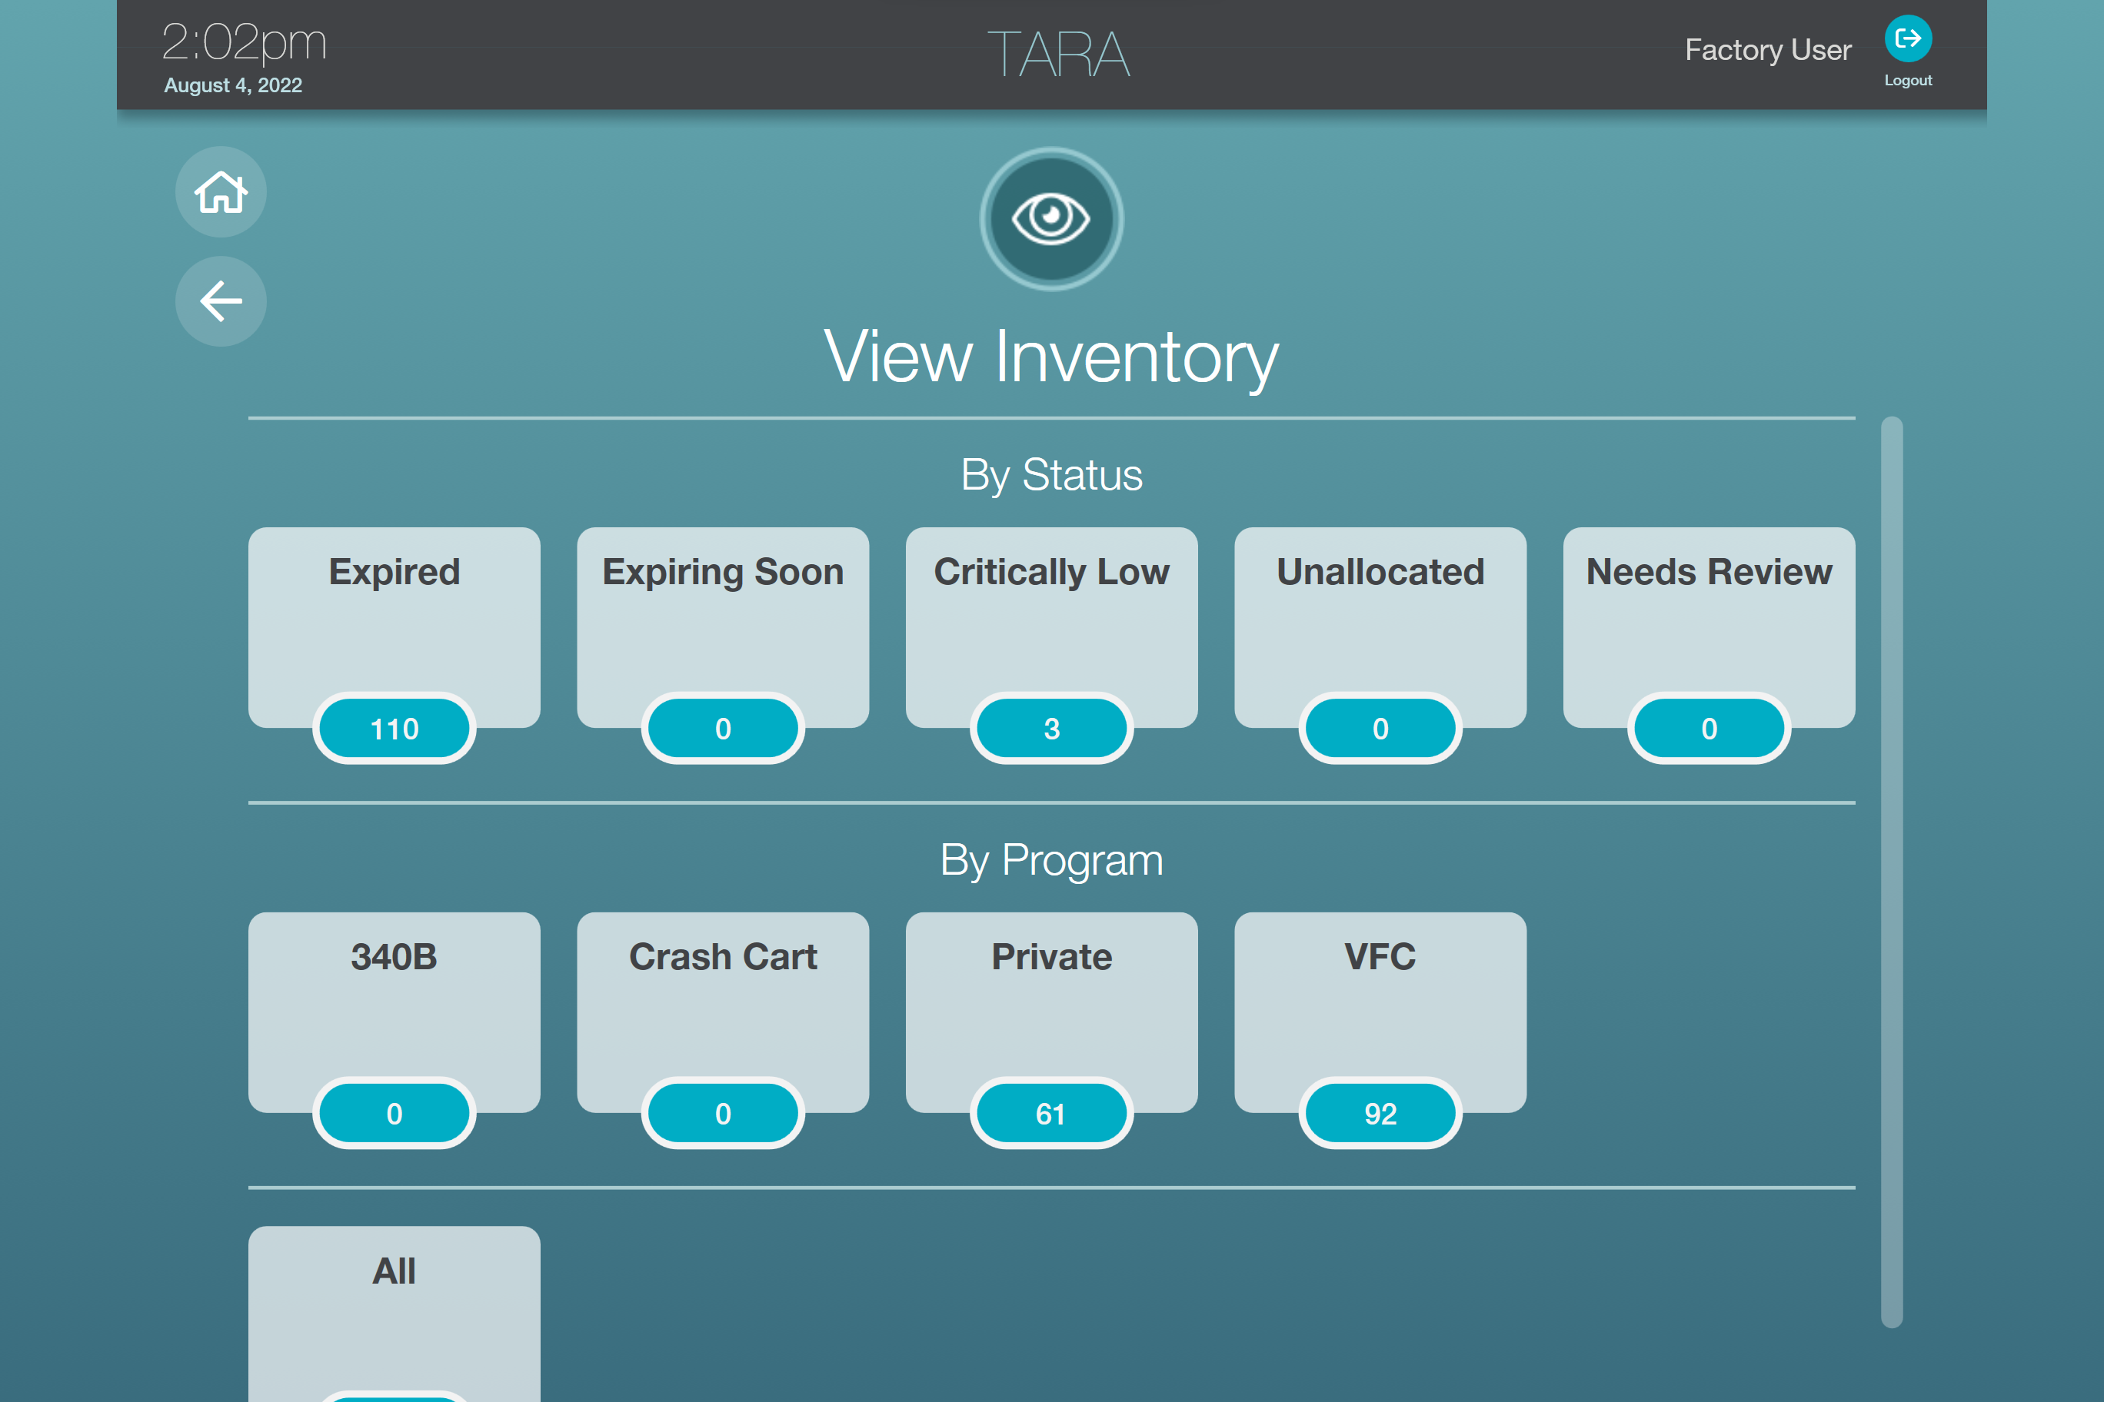The height and width of the screenshot is (1402, 2104).
Task: Click the back arrow icon
Action: [220, 301]
